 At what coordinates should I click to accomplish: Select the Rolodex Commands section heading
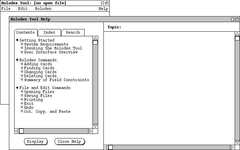[x=38, y=60]
